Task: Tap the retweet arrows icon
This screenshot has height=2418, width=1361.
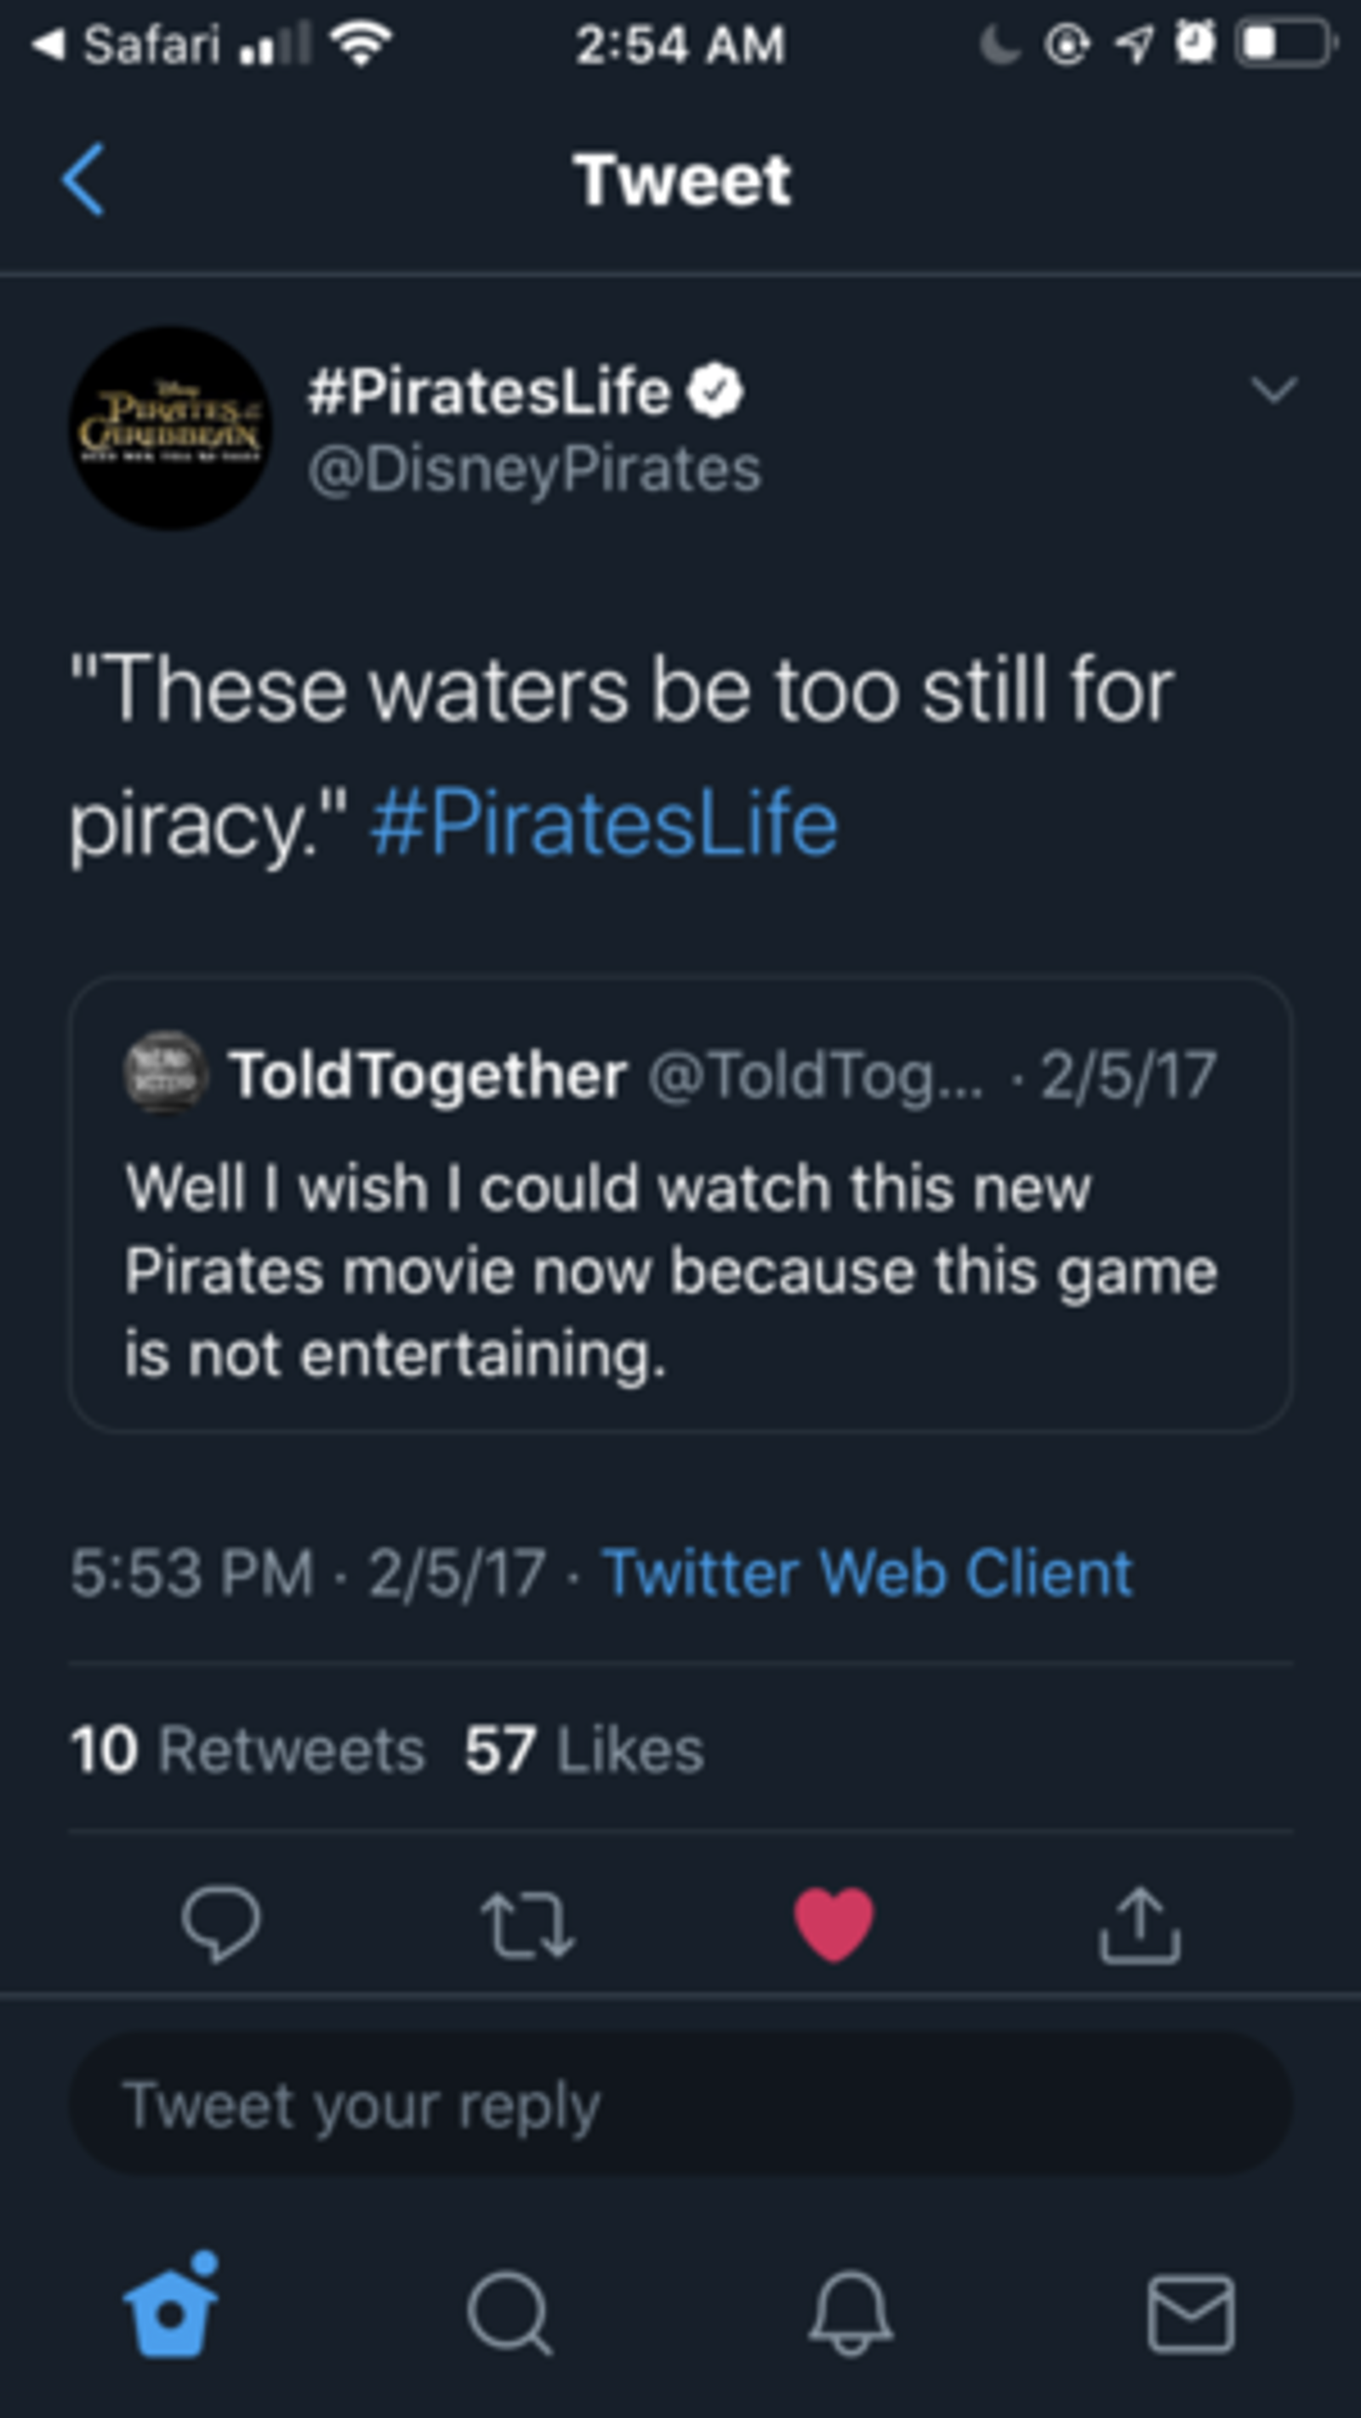Action: click(x=527, y=1926)
